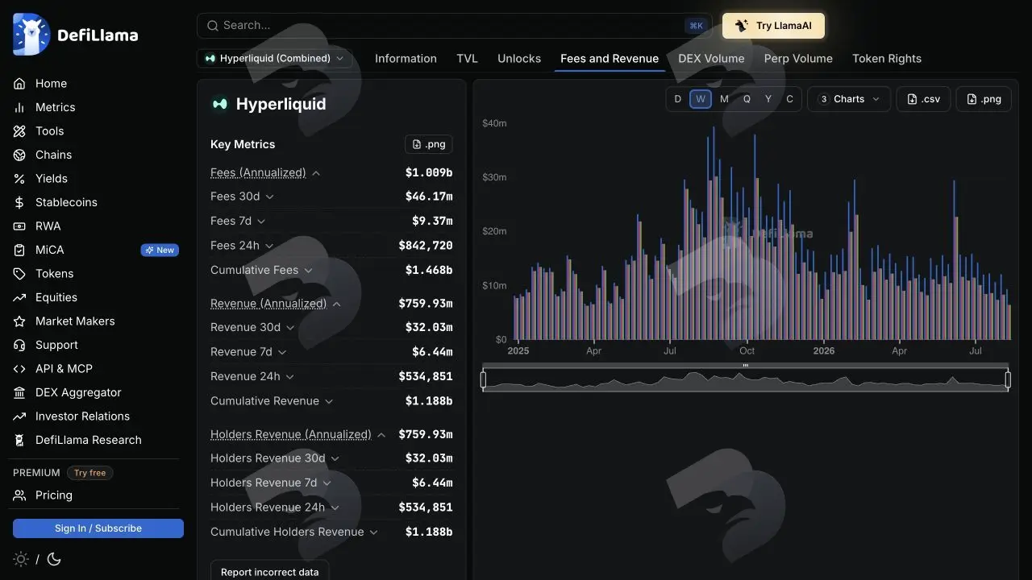
Task: Export chart data as .csv
Action: tap(923, 99)
